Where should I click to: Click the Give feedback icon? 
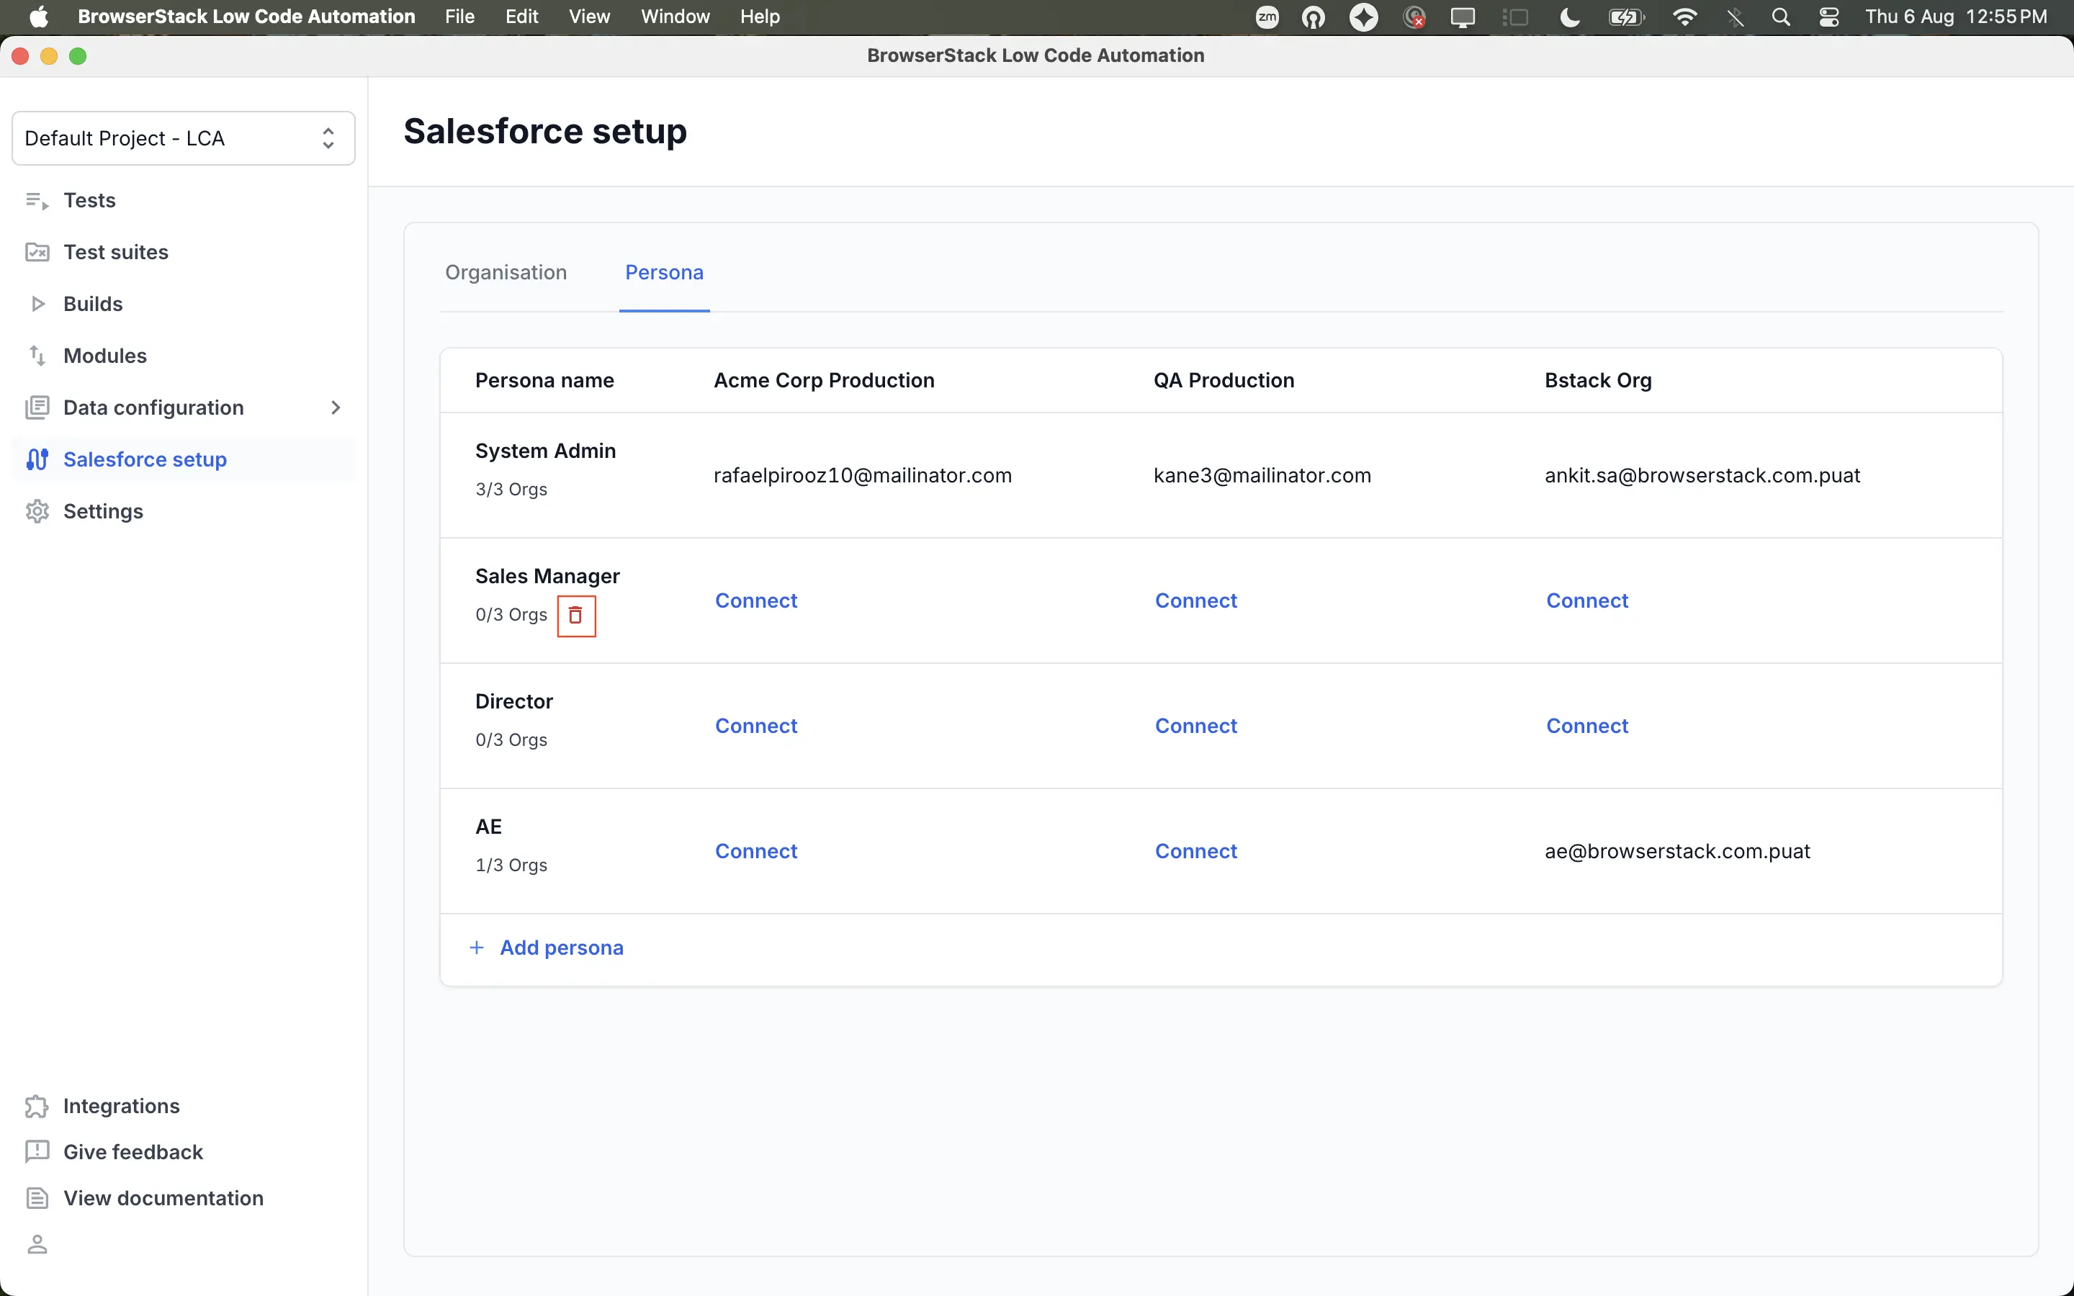[x=37, y=1152]
